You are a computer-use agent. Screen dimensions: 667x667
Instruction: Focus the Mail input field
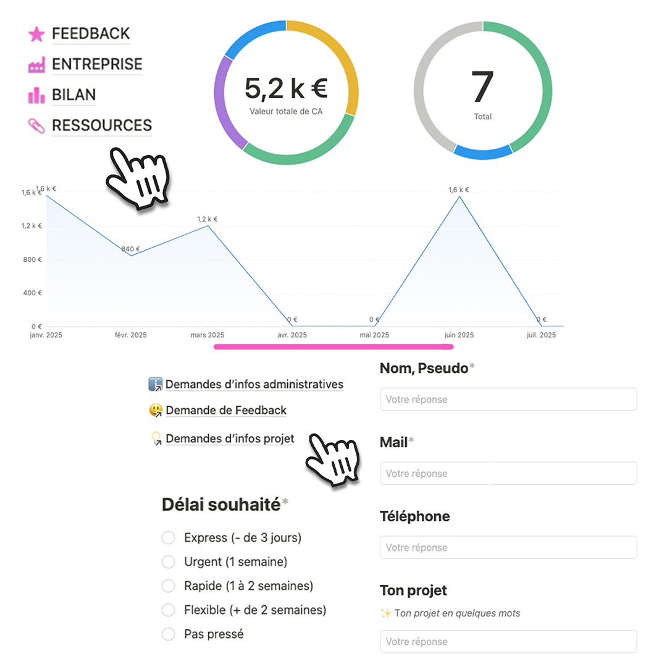(x=508, y=474)
